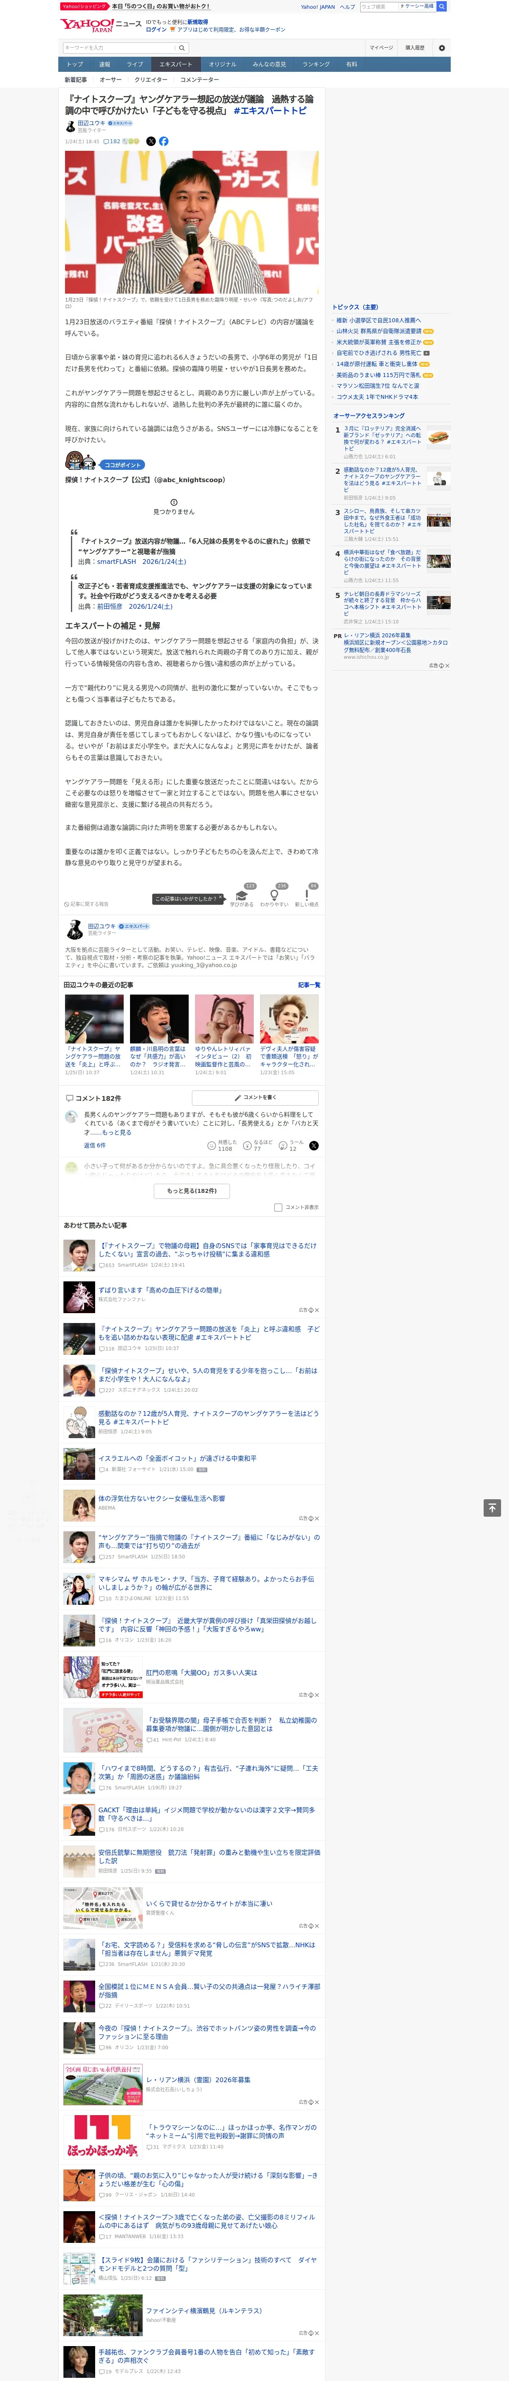Switch to the 速報 tab
This screenshot has width=509, height=2381.
[104, 65]
